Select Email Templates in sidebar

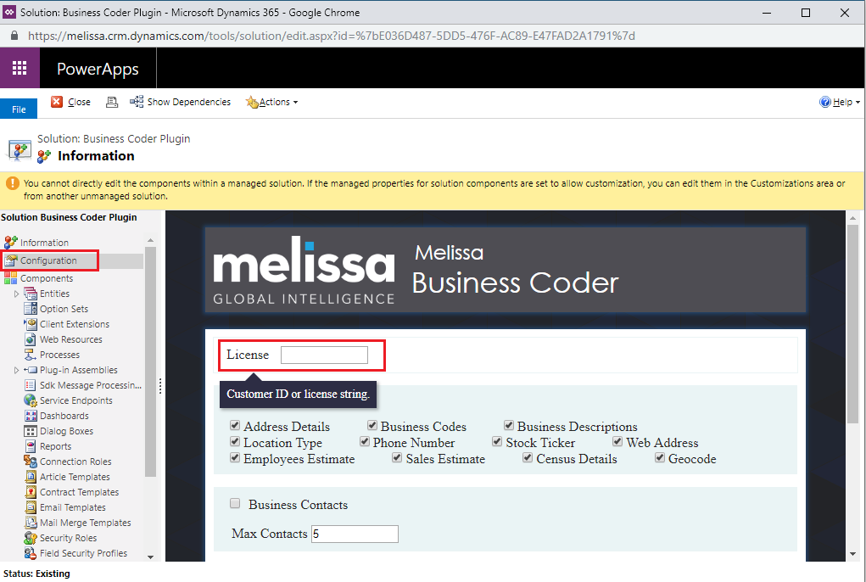(72, 507)
